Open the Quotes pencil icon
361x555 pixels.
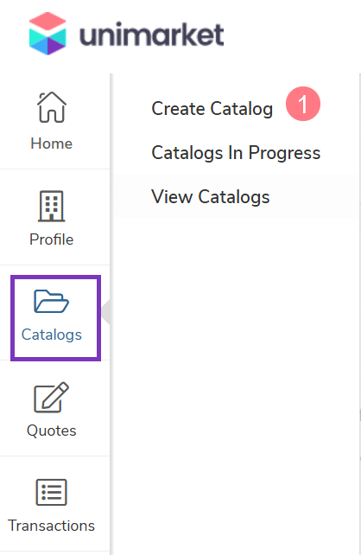pyautogui.click(x=52, y=397)
